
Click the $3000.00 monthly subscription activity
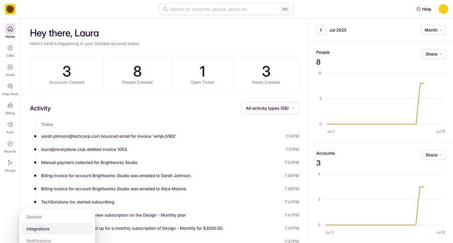pos(159,228)
